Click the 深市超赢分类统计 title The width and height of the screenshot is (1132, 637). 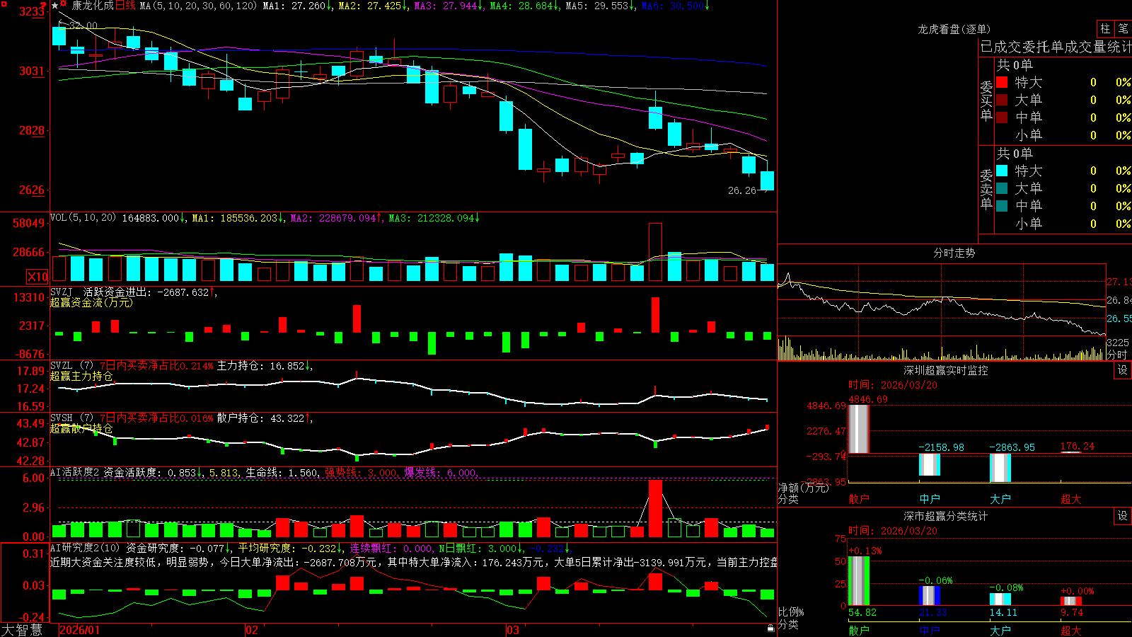pos(945,516)
